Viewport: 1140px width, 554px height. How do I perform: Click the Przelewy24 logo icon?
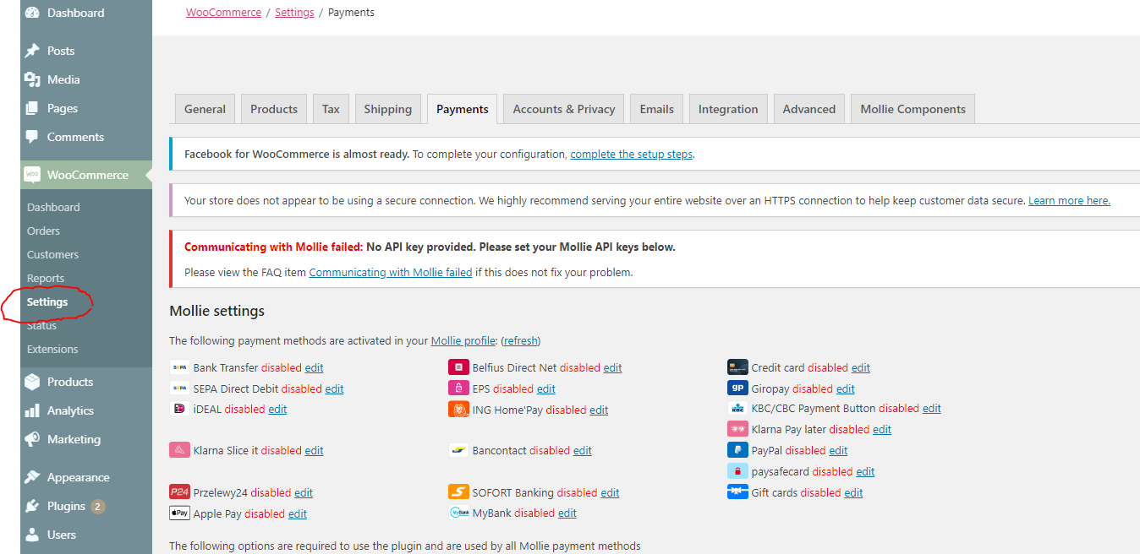(x=179, y=492)
